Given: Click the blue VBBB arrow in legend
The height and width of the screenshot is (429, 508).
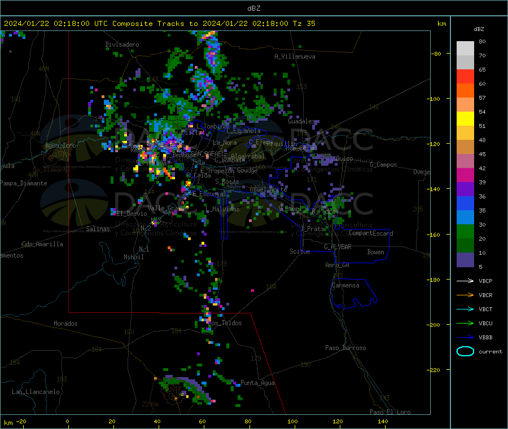Looking at the screenshot, I should pos(465,337).
